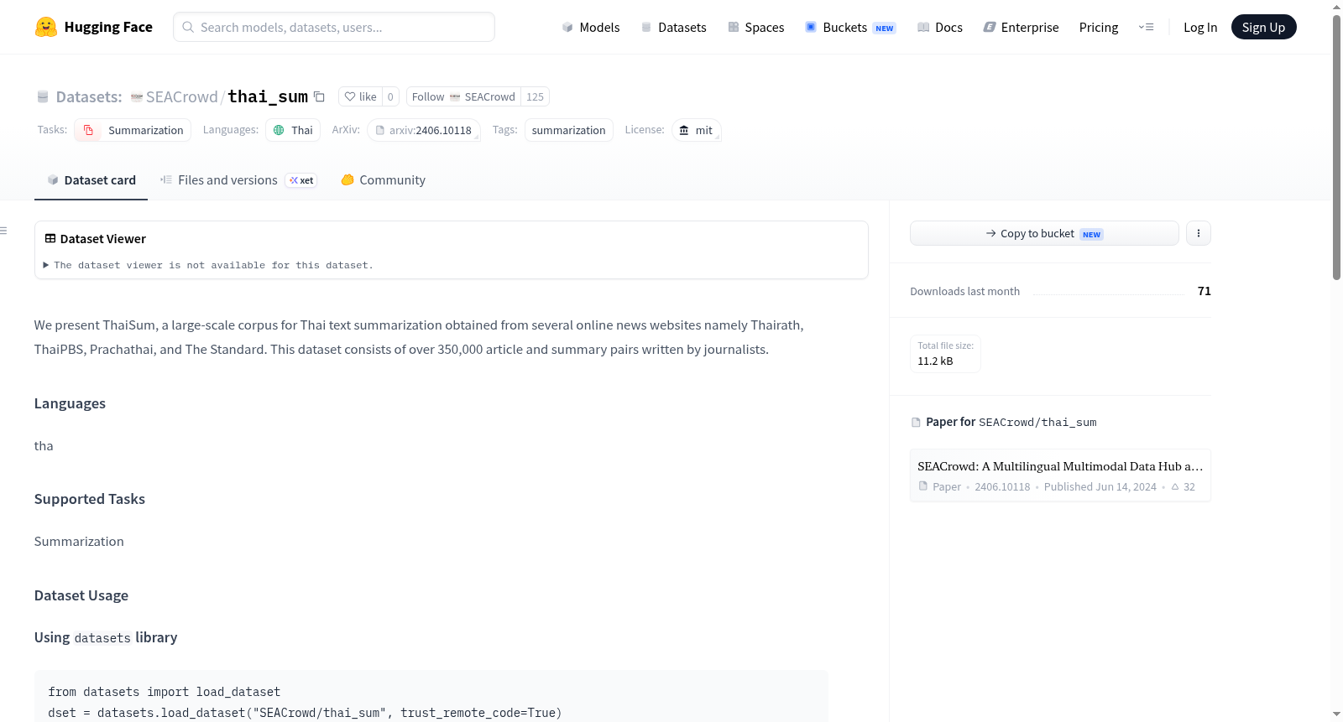The image size is (1343, 722).
Task: Click the Languages heading
Action: point(70,403)
